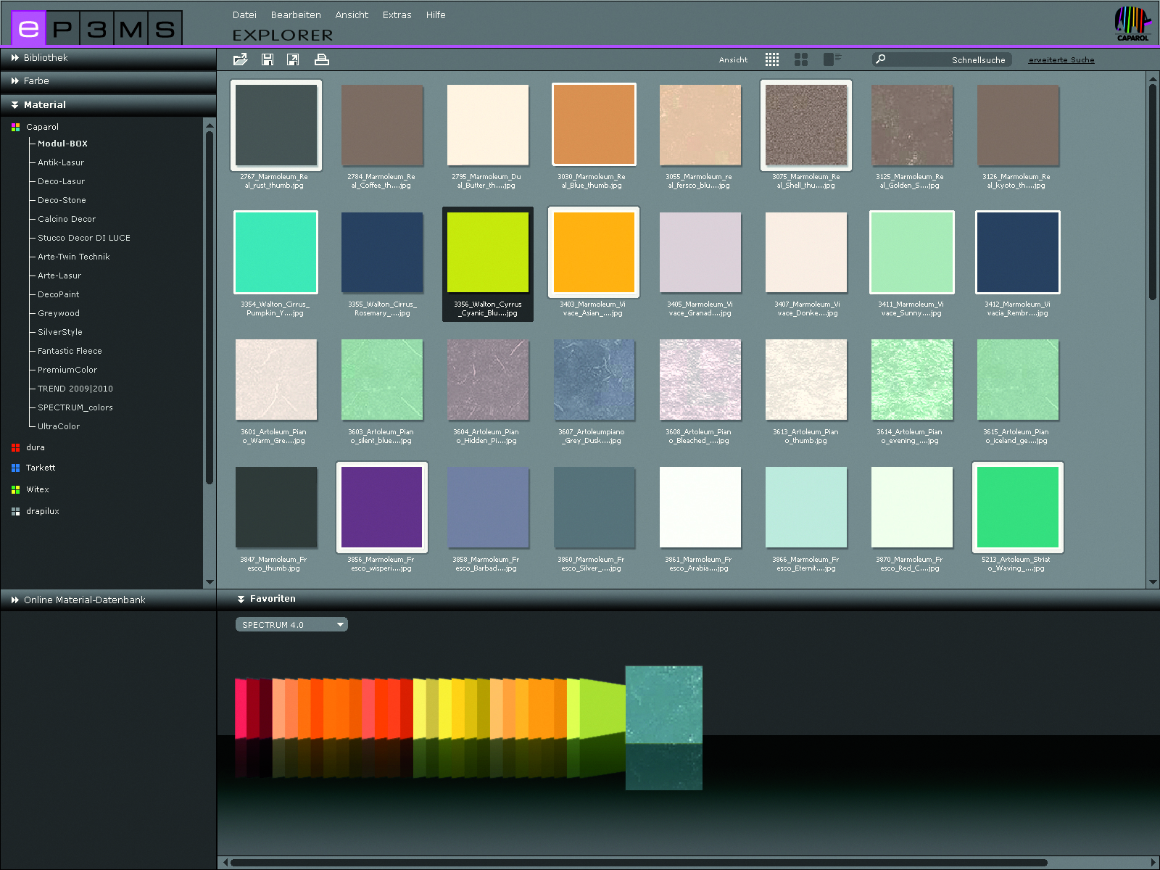Screen dimensions: 1160x870
Task: Click the magnifier icon in Schnellsuche
Action: point(880,59)
